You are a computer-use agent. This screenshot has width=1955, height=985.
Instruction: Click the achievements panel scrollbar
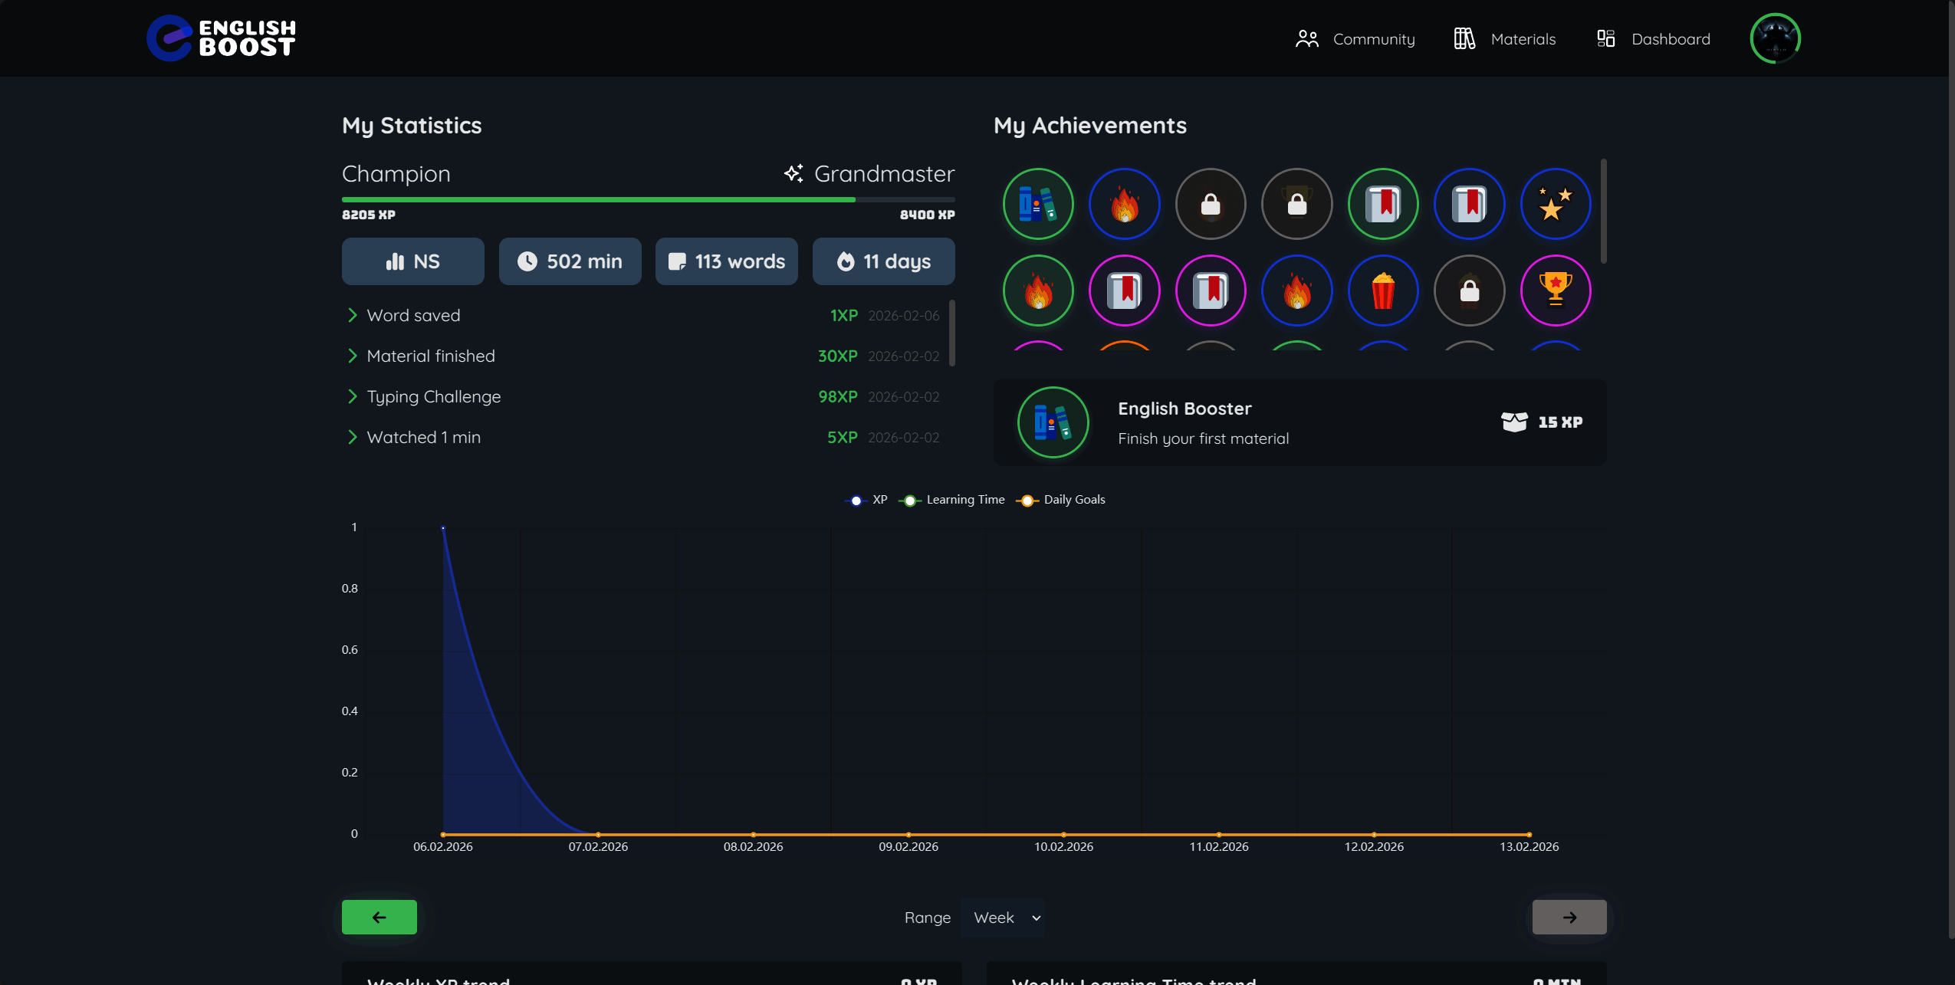(x=1603, y=211)
